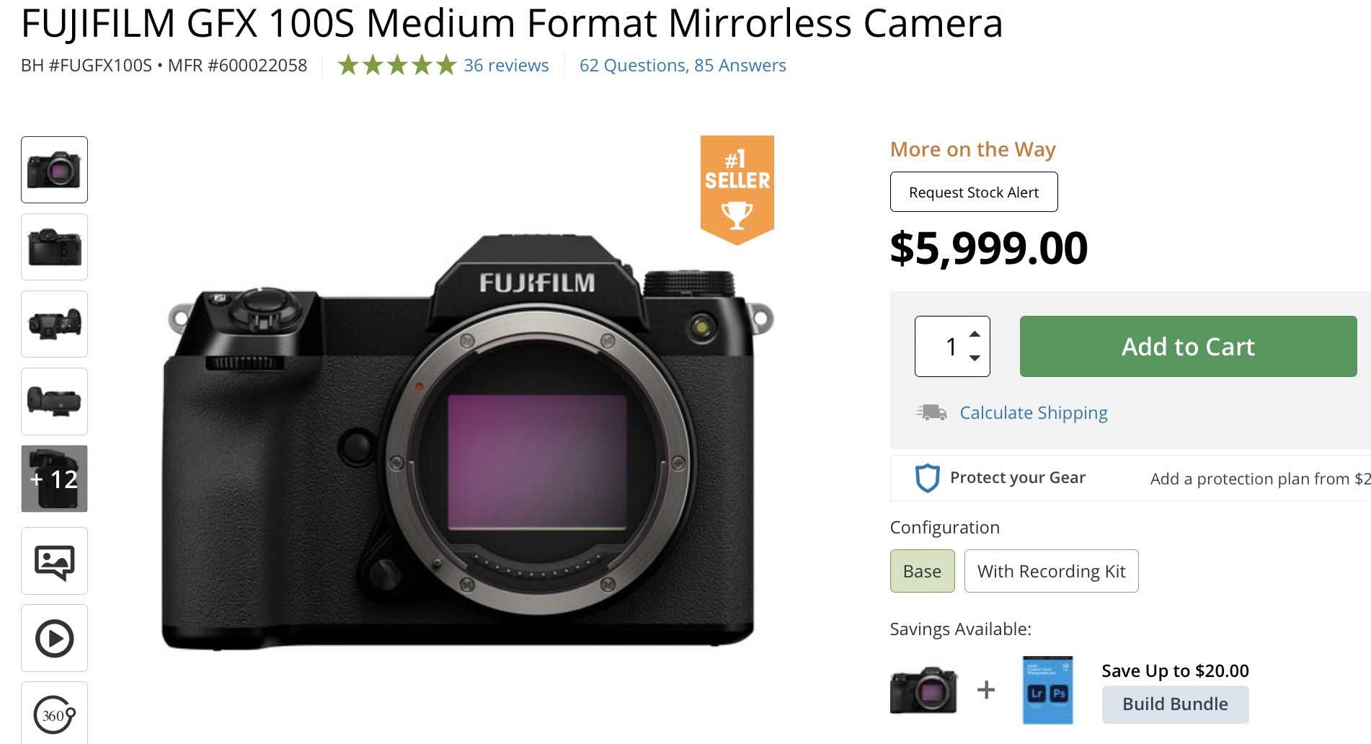Play the product video
The image size is (1371, 744).
pos(54,637)
